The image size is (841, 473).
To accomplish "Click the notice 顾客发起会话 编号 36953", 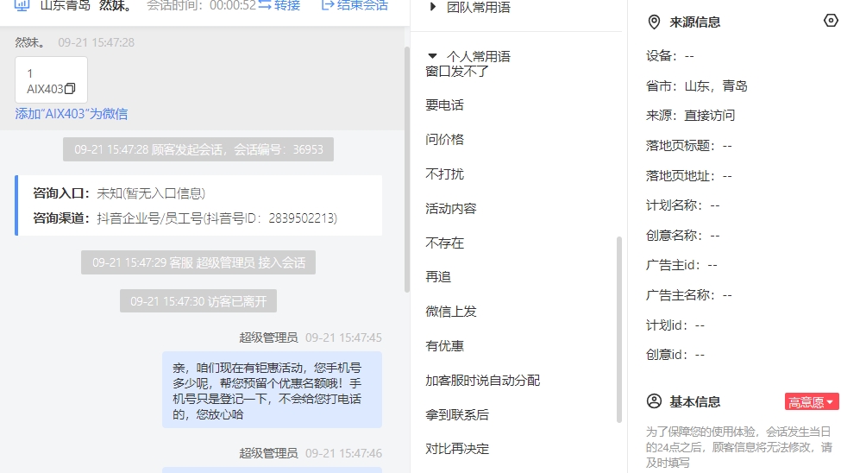I will 198,149.
